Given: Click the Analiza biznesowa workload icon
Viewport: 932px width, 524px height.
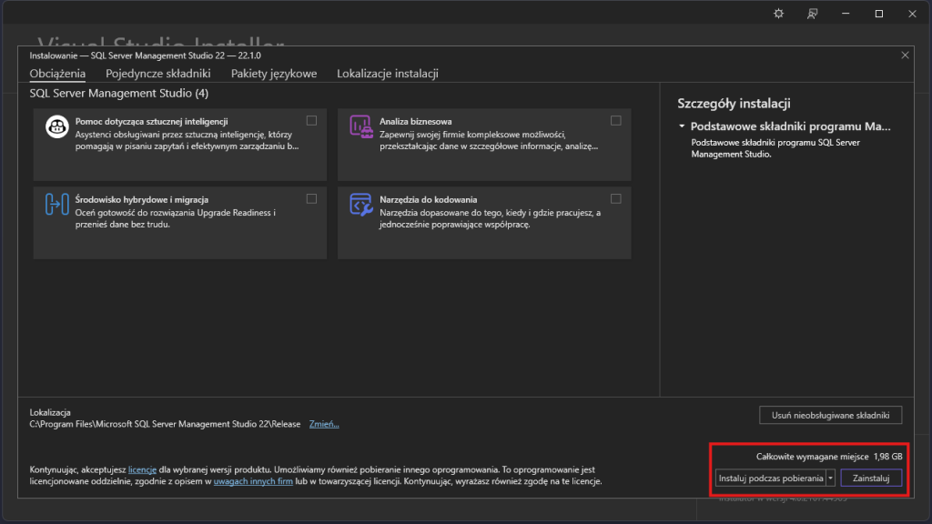Looking at the screenshot, I should point(361,127).
